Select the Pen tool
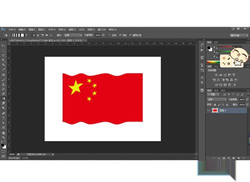250x182 pixels. [x=3, y=113]
